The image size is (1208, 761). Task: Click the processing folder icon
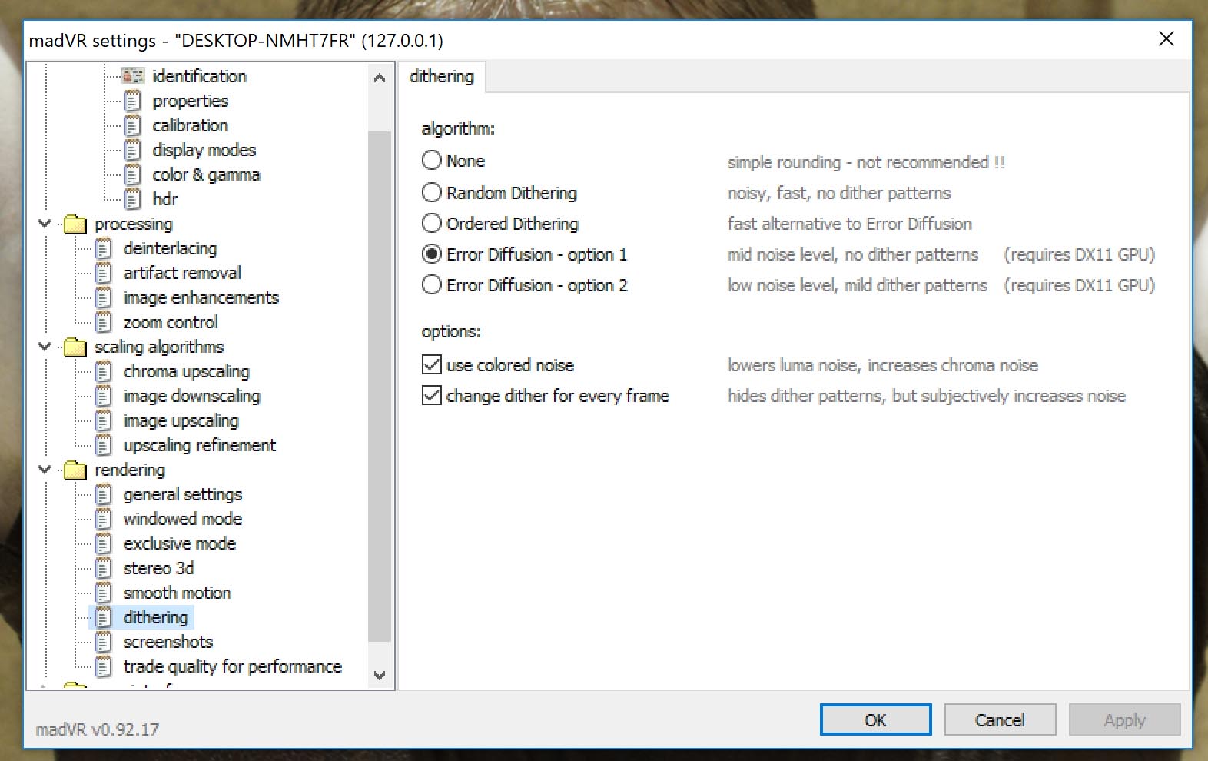coord(75,224)
